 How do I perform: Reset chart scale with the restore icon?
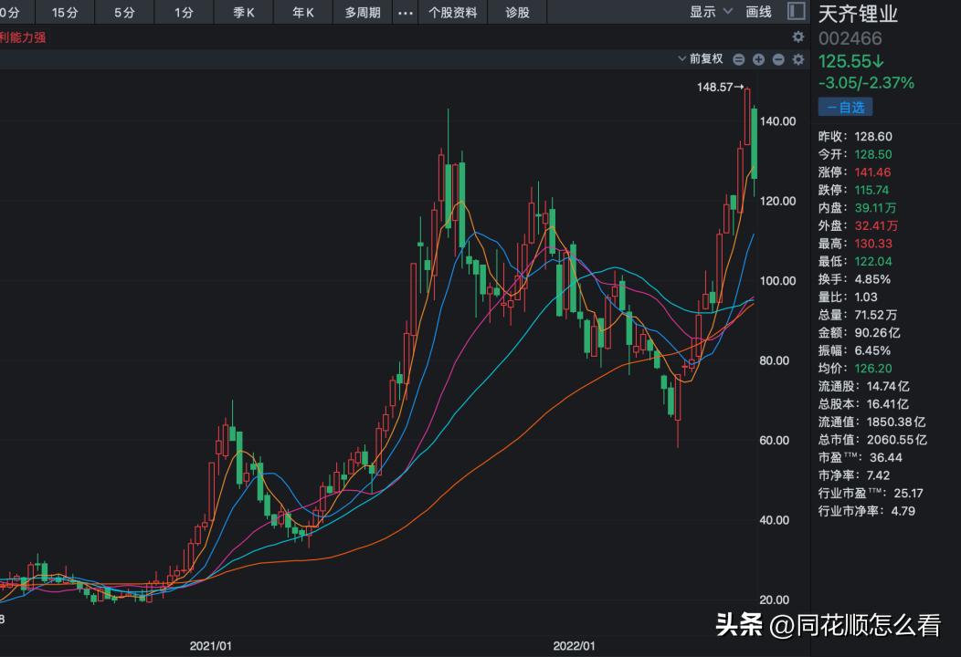pos(738,59)
